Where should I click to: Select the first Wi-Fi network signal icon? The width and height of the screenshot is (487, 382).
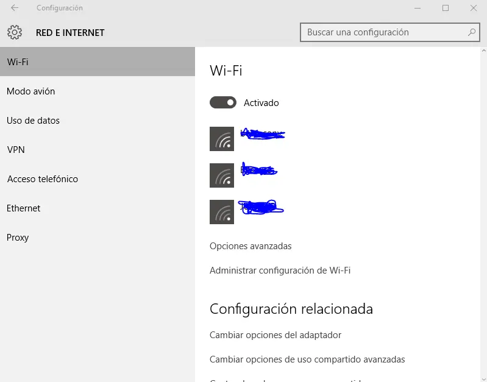click(222, 139)
